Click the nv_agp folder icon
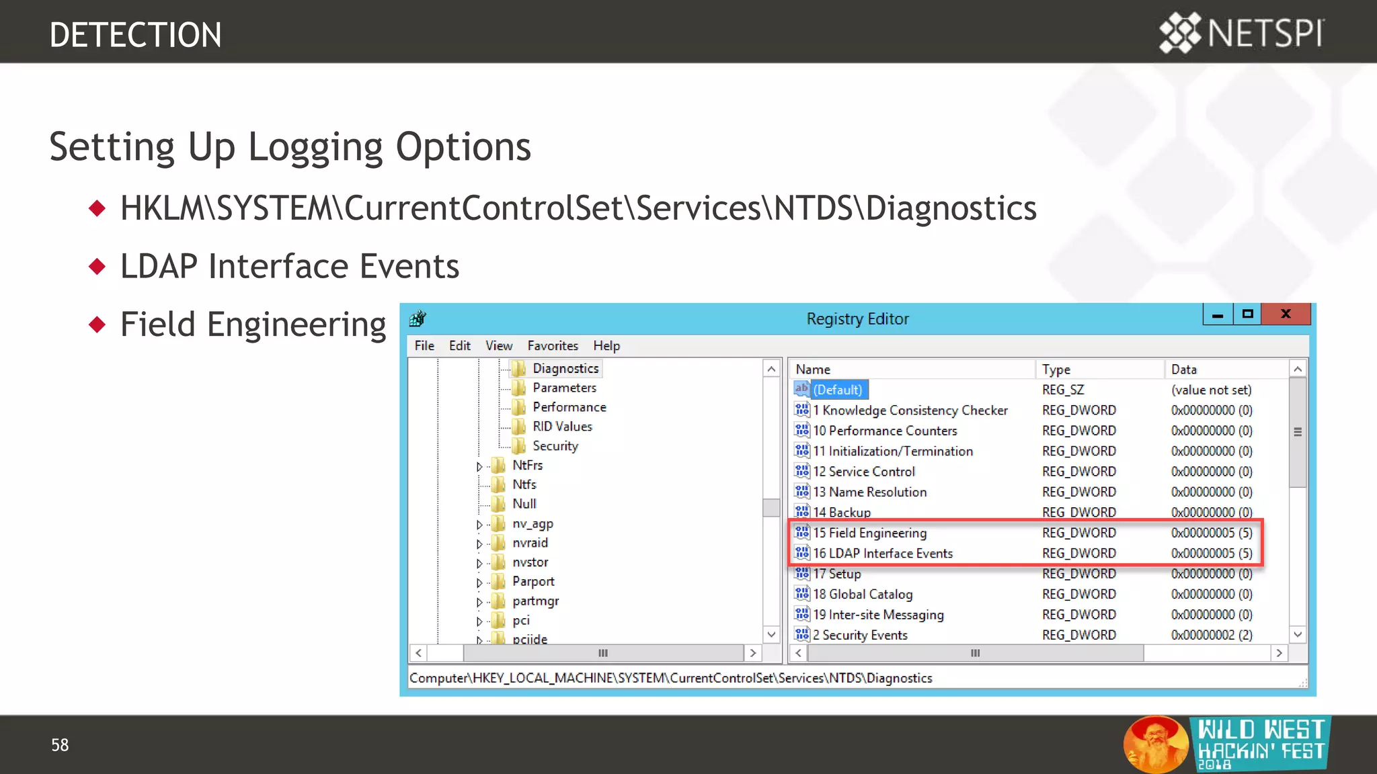Screen dimensions: 1377x774 click(498, 523)
